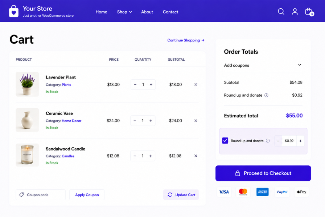This screenshot has height=217, width=325.
Task: Open the About page
Action: click(x=147, y=12)
